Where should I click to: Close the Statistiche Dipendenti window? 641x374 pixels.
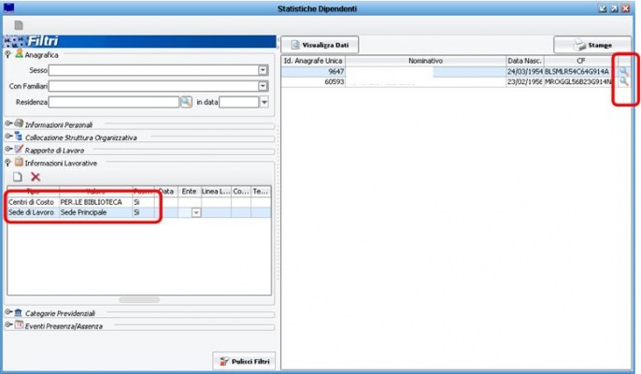(626, 8)
